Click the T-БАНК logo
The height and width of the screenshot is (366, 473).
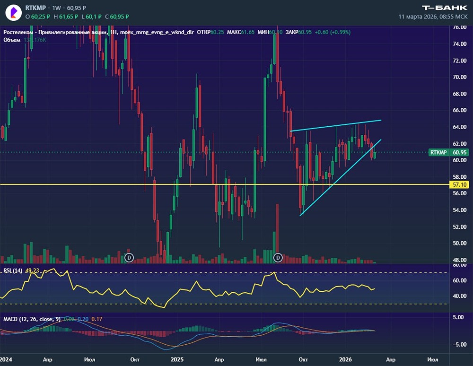(444, 8)
